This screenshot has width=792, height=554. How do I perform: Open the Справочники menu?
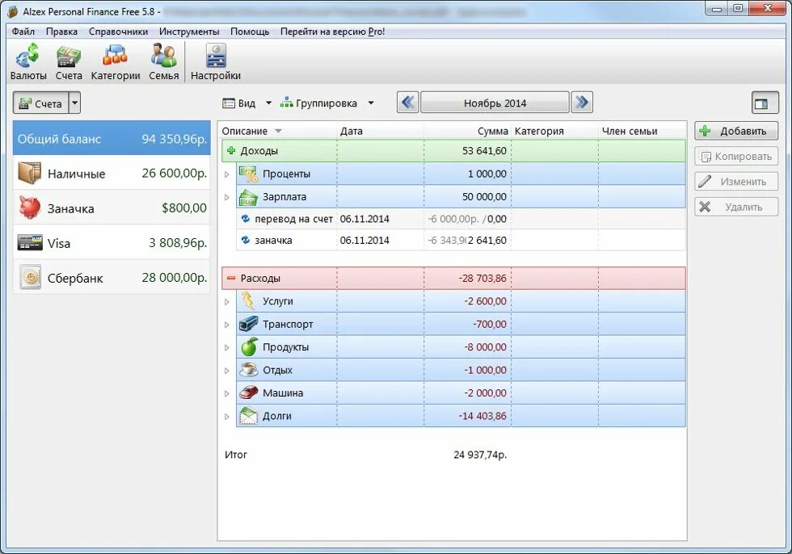click(118, 31)
